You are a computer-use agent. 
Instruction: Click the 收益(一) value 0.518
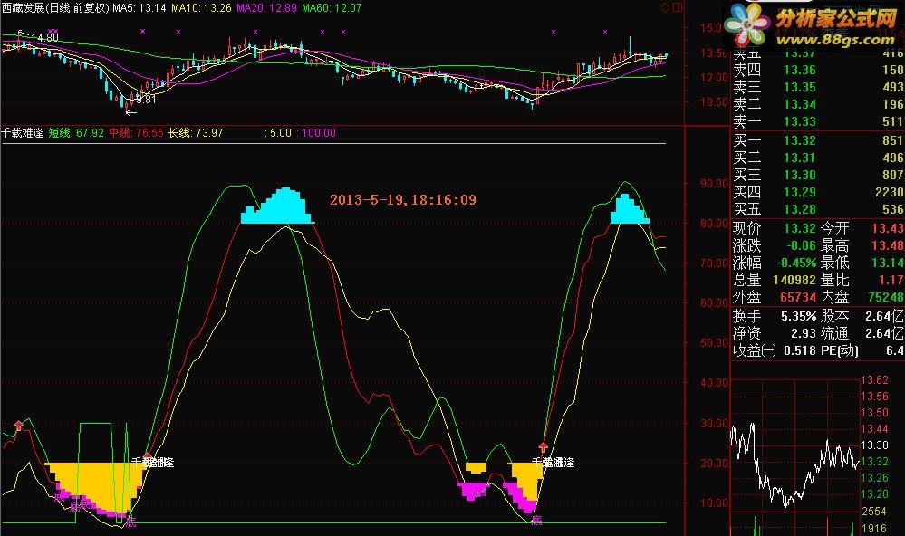click(x=800, y=350)
